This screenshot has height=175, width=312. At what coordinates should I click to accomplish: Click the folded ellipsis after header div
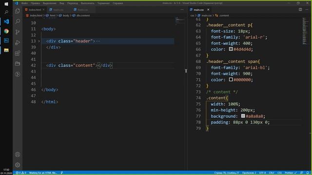(98, 41)
